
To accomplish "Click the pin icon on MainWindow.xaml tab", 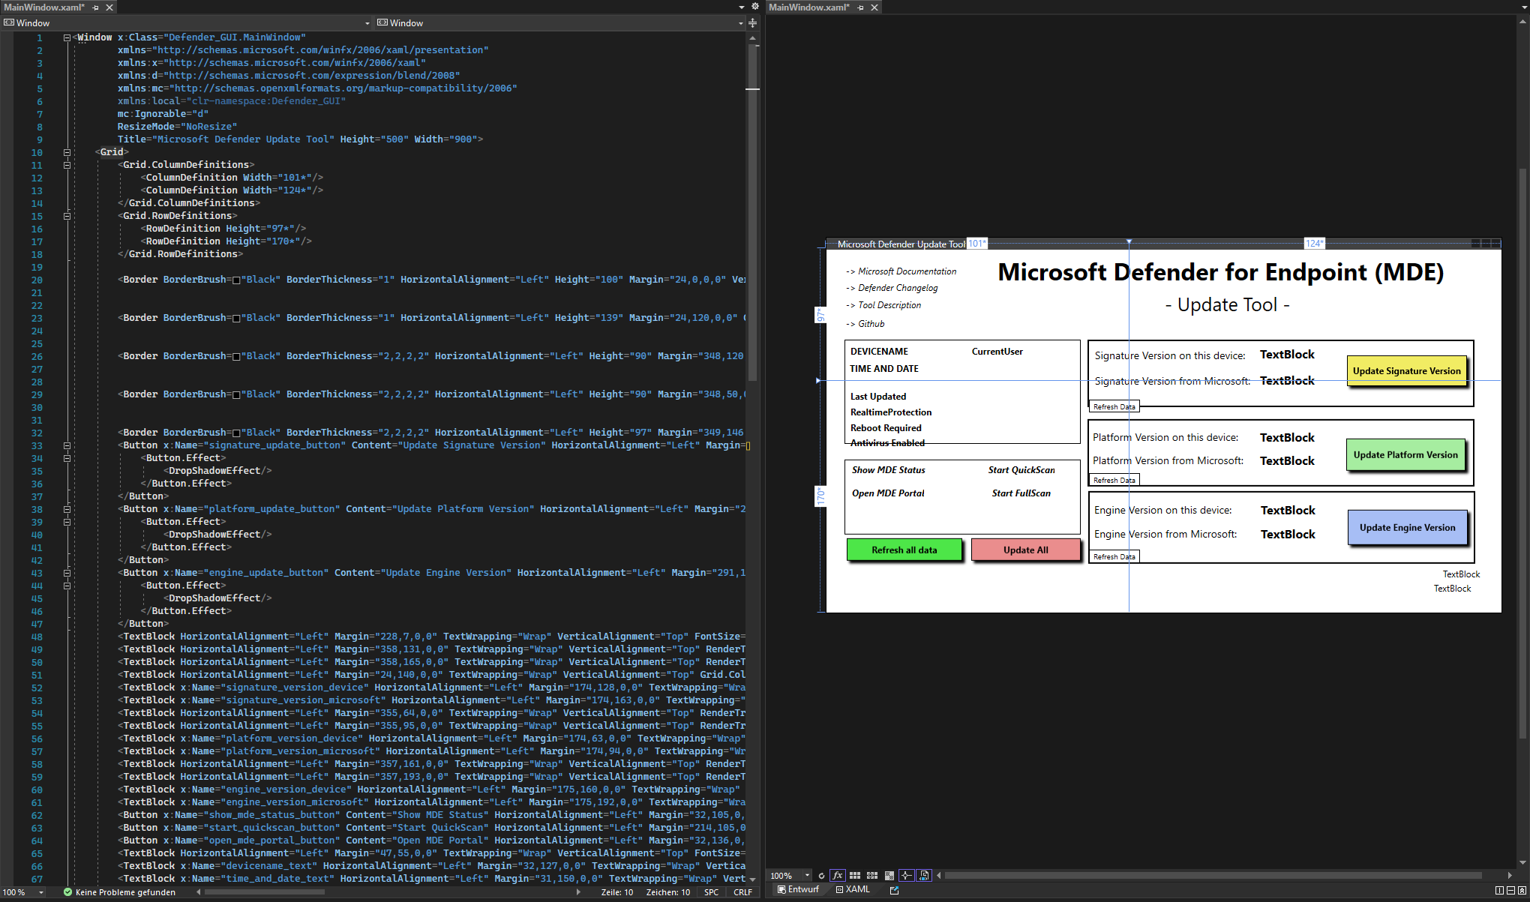I will point(95,7).
